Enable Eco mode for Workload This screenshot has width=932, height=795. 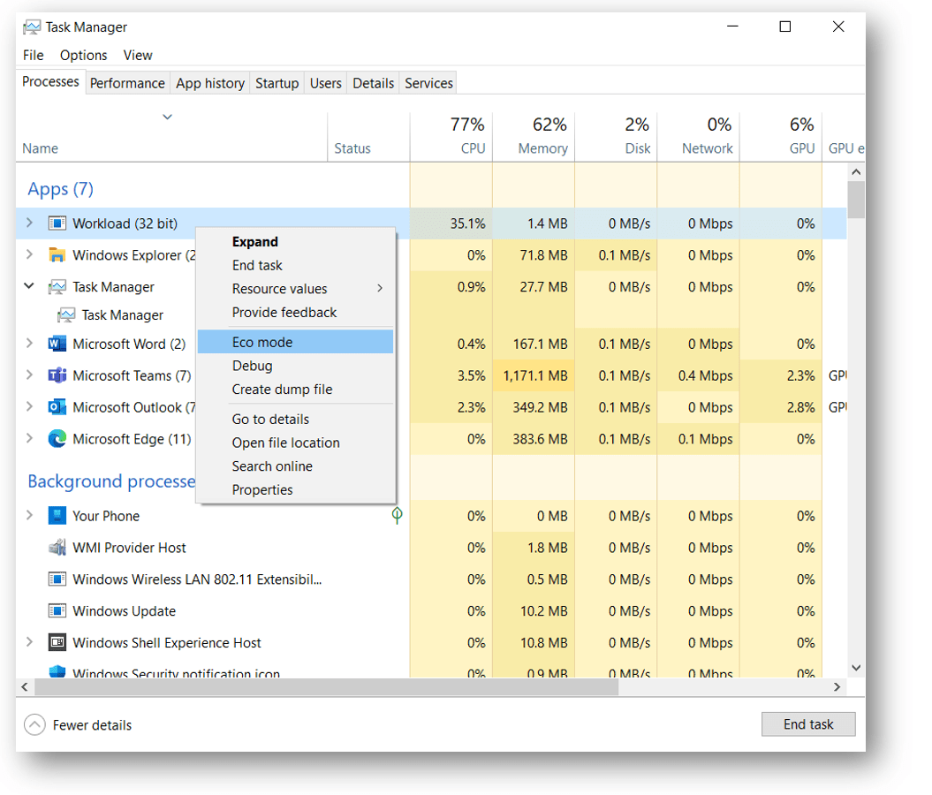tap(260, 342)
